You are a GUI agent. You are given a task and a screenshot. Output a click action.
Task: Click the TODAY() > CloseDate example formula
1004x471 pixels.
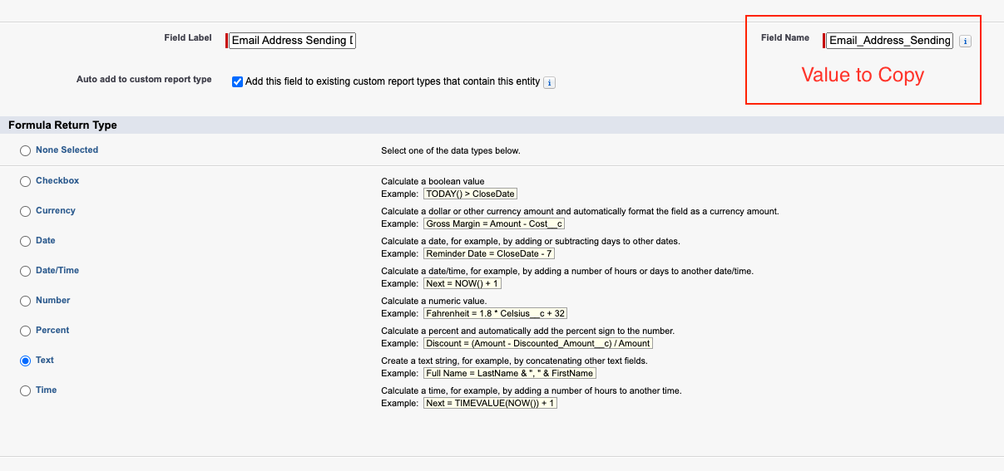470,194
